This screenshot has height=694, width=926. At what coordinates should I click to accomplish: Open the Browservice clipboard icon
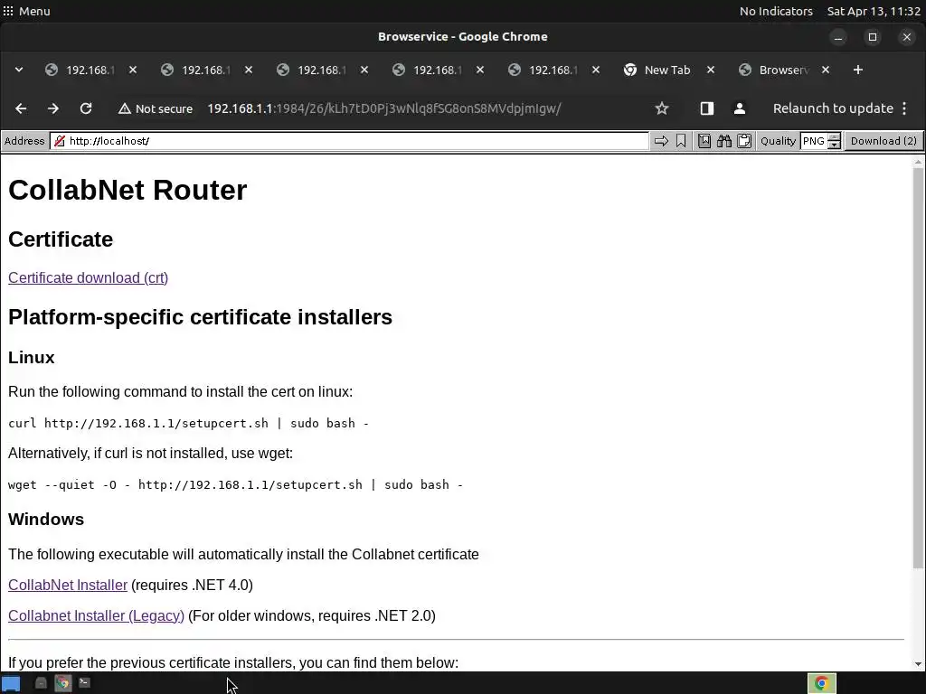point(744,141)
